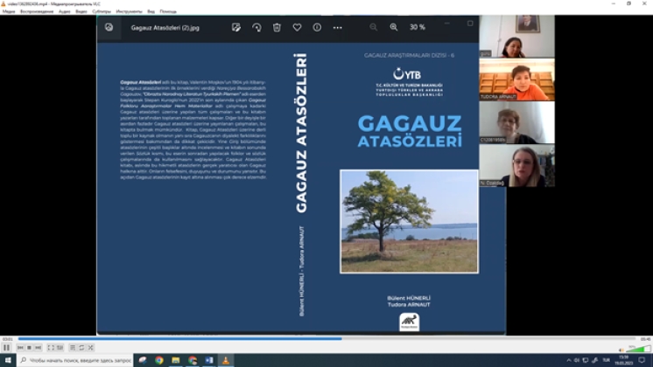Expand the photo viewer's more options
This screenshot has width=653, height=367.
tap(338, 27)
